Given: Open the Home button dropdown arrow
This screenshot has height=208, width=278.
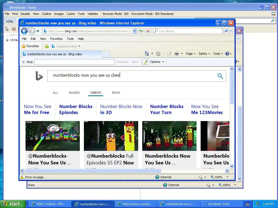Looking at the screenshot, I should pyautogui.click(x=152, y=54).
